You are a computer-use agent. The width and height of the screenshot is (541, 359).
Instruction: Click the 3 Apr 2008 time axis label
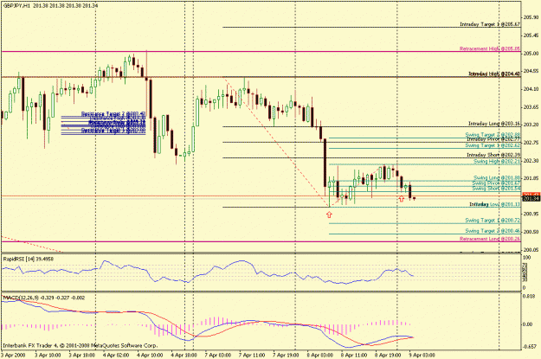pos(13,355)
